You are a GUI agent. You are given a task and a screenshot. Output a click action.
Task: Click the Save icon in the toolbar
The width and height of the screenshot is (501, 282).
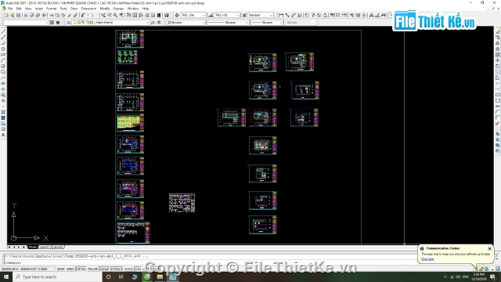click(19, 15)
